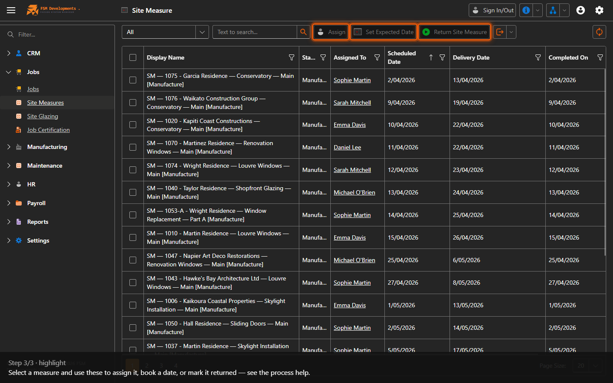The width and height of the screenshot is (613, 383).
Task: Click the Return Site Measure button
Action: click(455, 32)
